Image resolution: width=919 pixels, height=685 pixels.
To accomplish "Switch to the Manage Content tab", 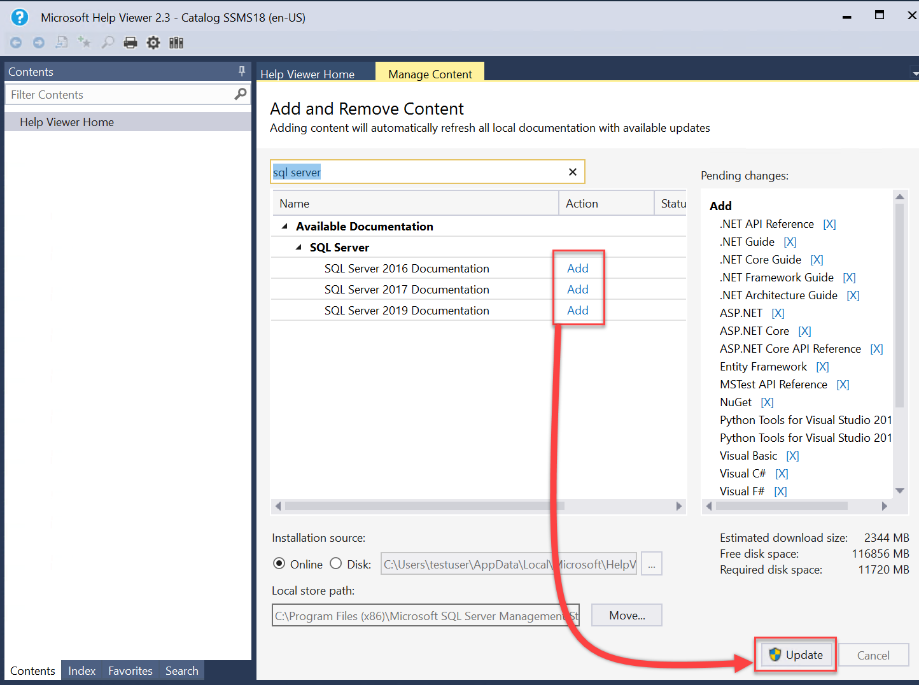I will click(430, 74).
